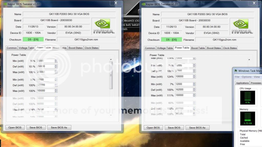Click the Max (mW) 100% field showing 250000
The width and height of the screenshot is (262, 147).
pos(46,72)
